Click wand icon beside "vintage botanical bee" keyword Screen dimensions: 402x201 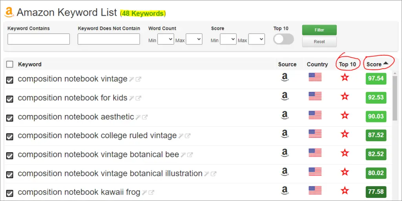pyautogui.click(x=183, y=155)
